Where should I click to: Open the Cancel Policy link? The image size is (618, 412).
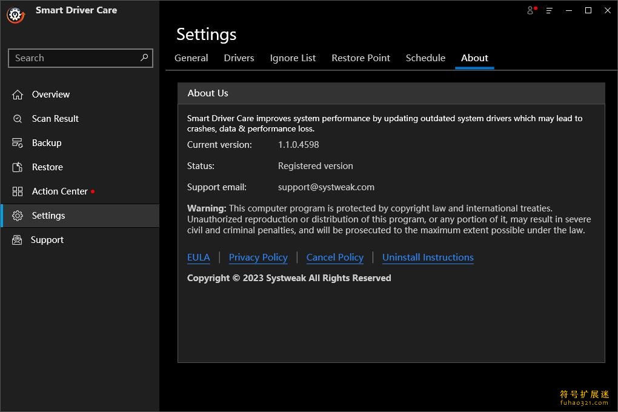click(x=334, y=257)
